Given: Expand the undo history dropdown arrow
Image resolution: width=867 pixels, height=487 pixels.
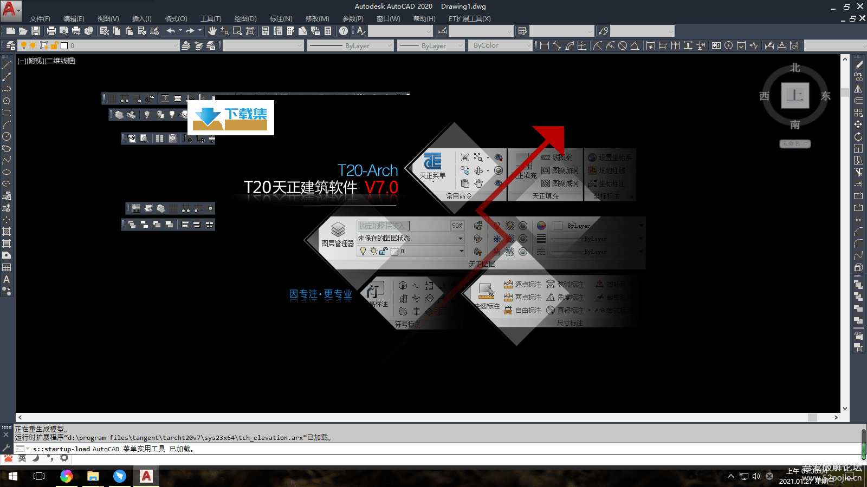Looking at the screenshot, I should (180, 30).
